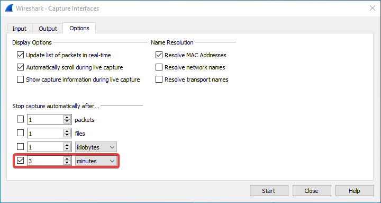The image size is (381, 203).
Task: Click the Update list of packets label
Action: 68,55
